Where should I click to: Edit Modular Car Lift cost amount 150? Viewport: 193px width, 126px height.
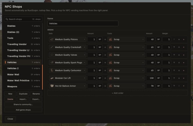pos(150,78)
